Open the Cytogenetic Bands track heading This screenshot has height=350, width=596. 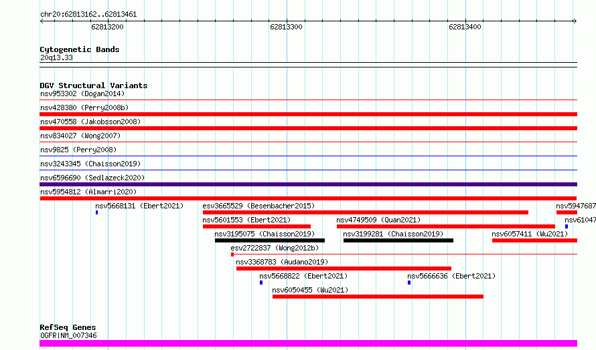click(x=80, y=49)
